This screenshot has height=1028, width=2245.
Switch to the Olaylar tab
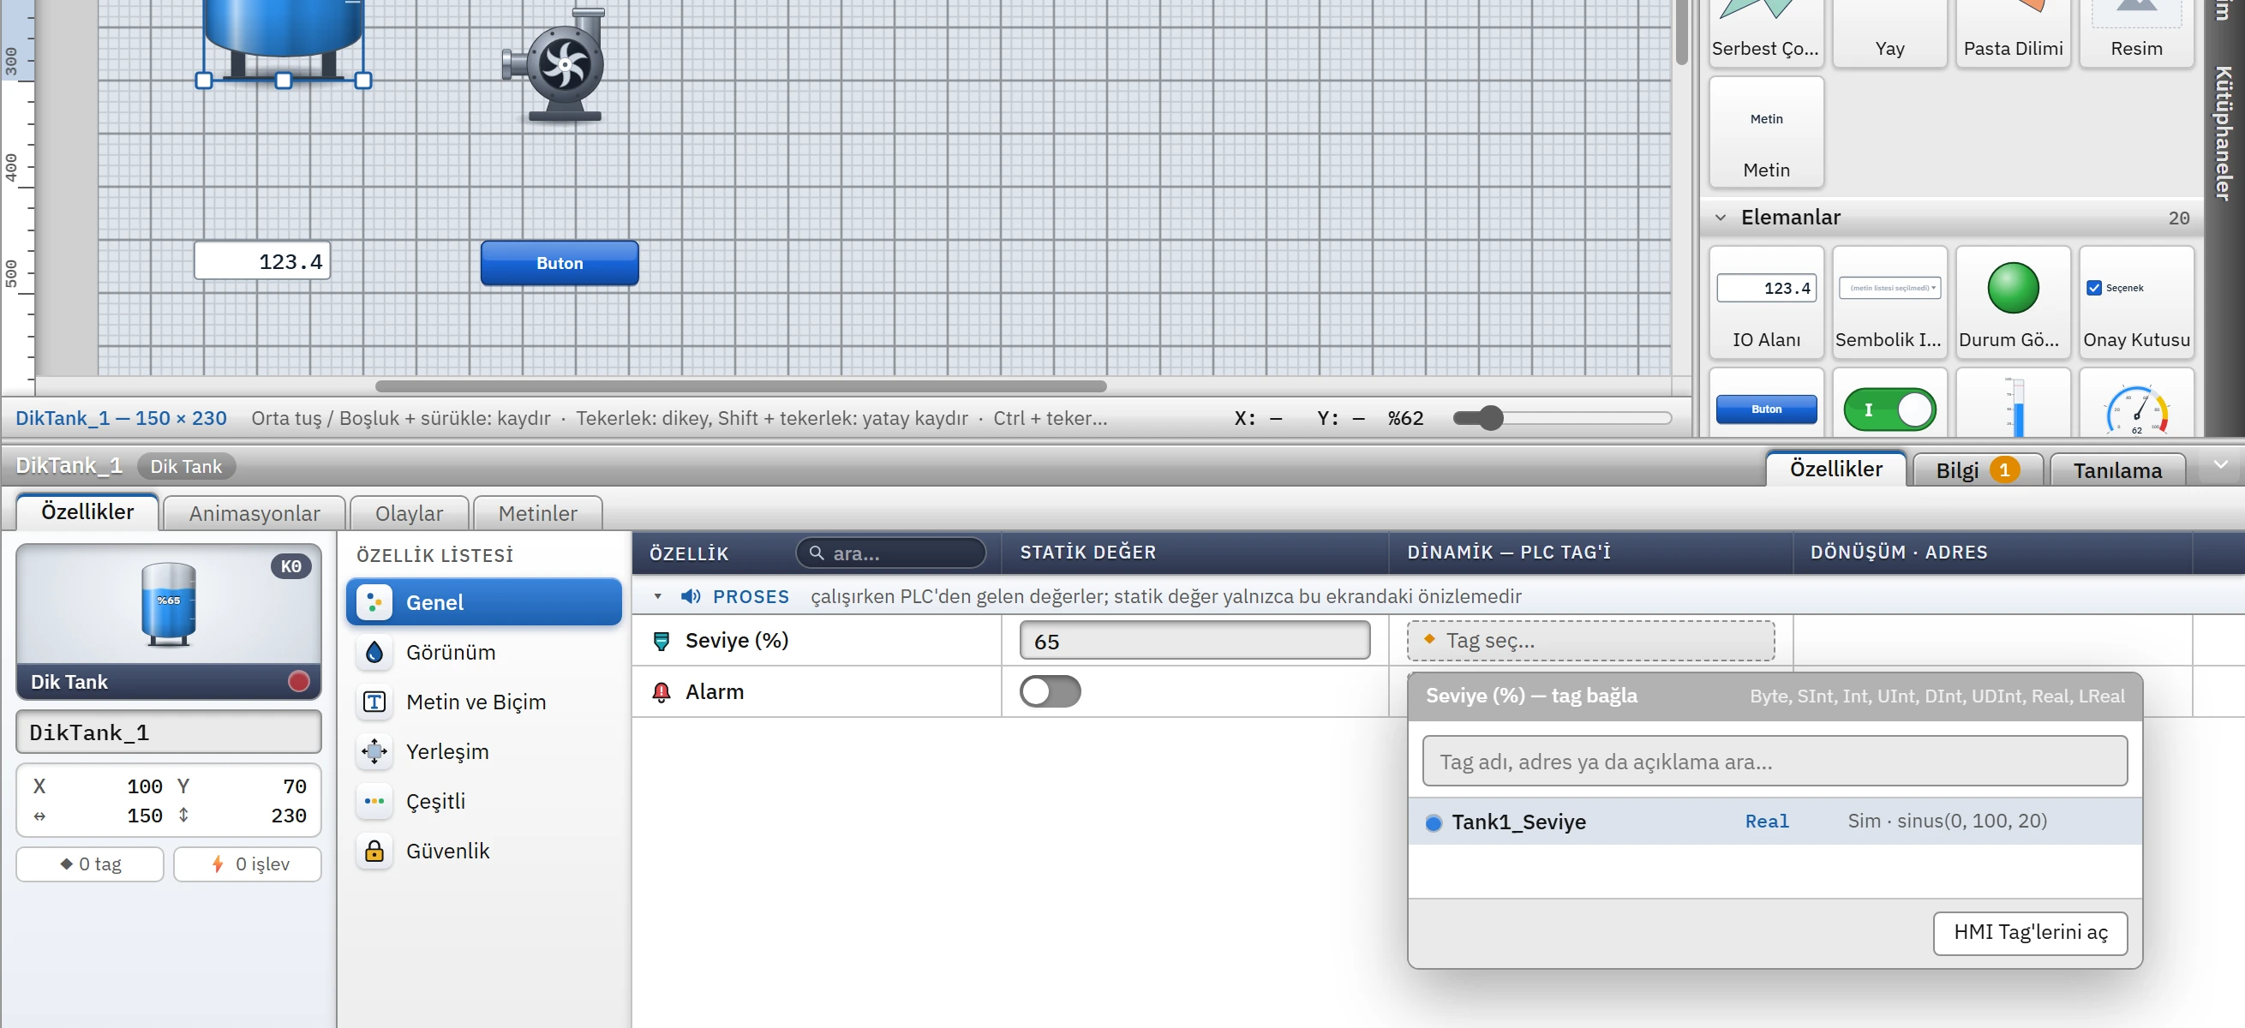point(409,513)
